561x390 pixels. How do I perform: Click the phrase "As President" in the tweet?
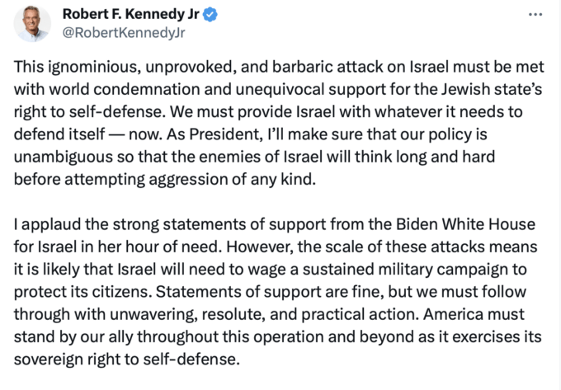(213, 134)
